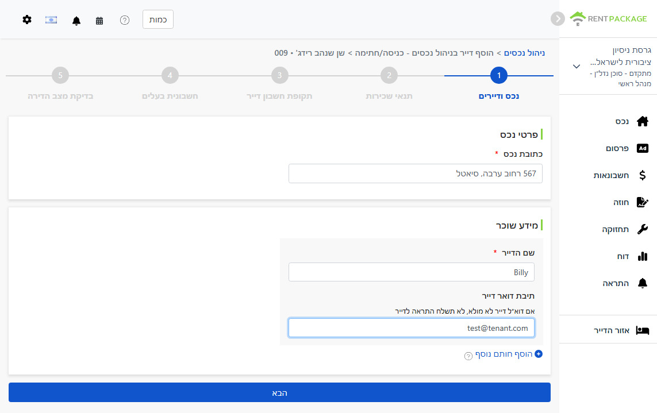This screenshot has height=413, width=657.
Task: Open notifications bell in top bar
Action: 76,21
